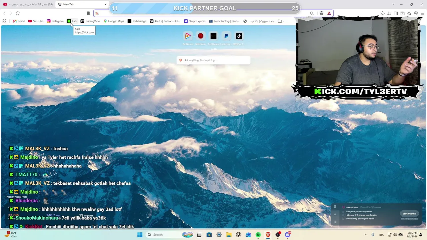Open Discord from the taskbar
The height and width of the screenshot is (240, 427).
click(x=288, y=235)
